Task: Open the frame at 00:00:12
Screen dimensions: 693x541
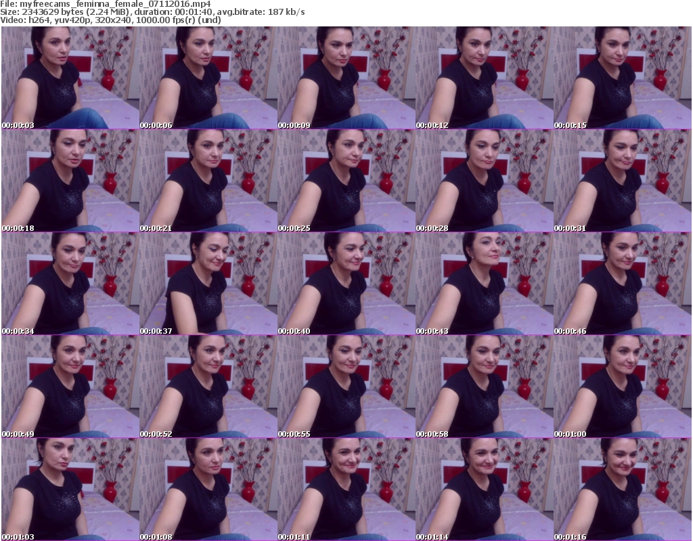Action: (x=484, y=78)
